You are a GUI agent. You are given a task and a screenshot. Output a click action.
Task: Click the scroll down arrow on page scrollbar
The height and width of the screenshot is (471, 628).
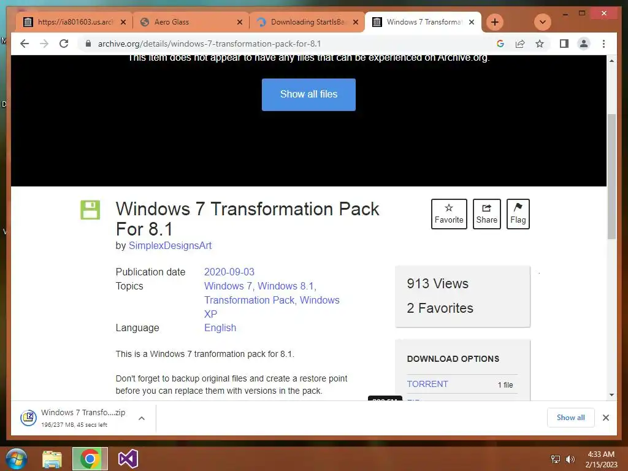[x=611, y=395]
